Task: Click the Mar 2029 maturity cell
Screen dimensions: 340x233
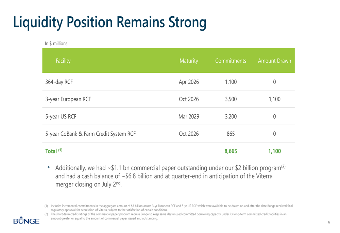Action: click(189, 117)
